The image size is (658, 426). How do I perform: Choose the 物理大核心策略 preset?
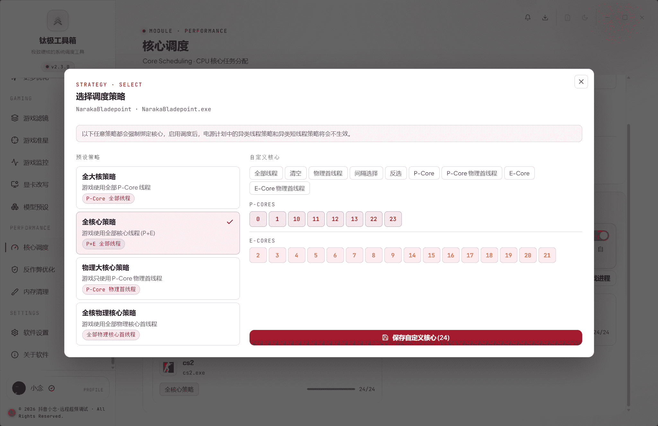point(158,279)
